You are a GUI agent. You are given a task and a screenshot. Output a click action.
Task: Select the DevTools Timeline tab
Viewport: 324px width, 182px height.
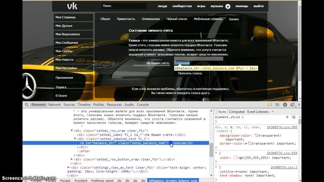point(84,105)
